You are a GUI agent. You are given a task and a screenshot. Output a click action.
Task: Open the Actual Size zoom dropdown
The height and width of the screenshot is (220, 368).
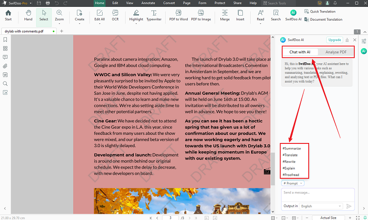[328, 218]
